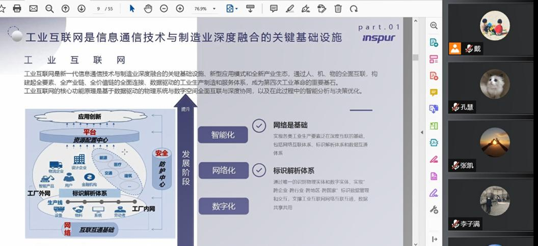The width and height of the screenshot is (538, 246).
Task: Activate the arrow selection tool
Action: (132, 9)
